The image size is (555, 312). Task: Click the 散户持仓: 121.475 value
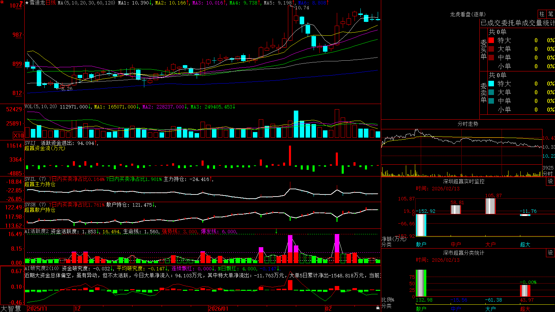(129, 205)
